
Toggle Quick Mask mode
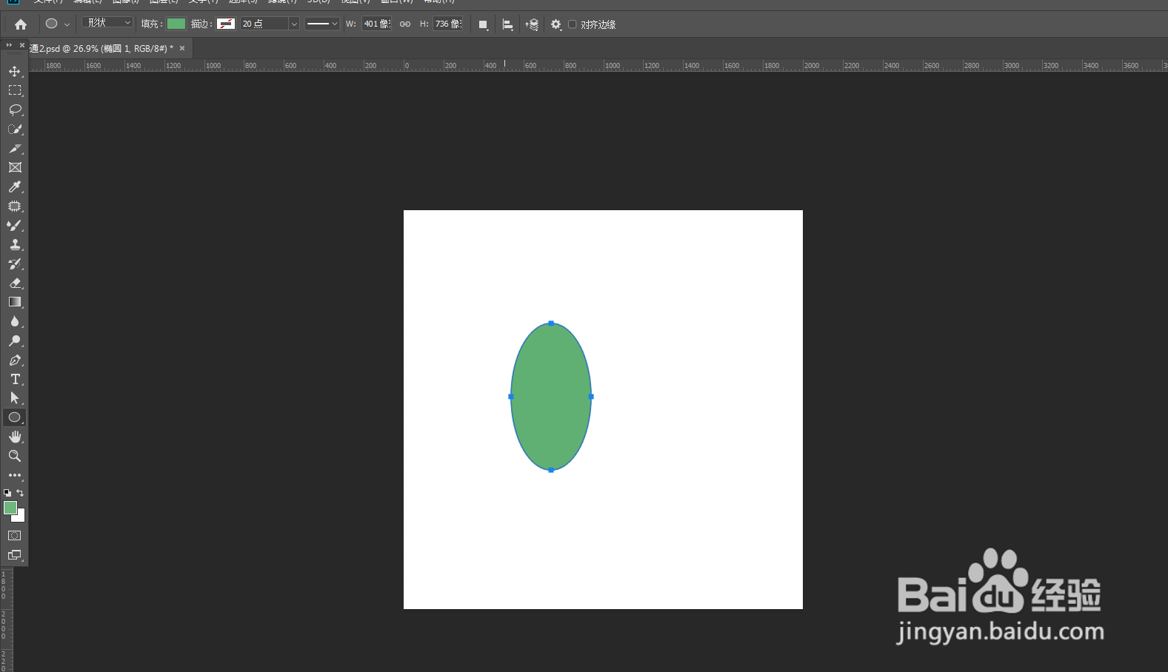tap(15, 535)
